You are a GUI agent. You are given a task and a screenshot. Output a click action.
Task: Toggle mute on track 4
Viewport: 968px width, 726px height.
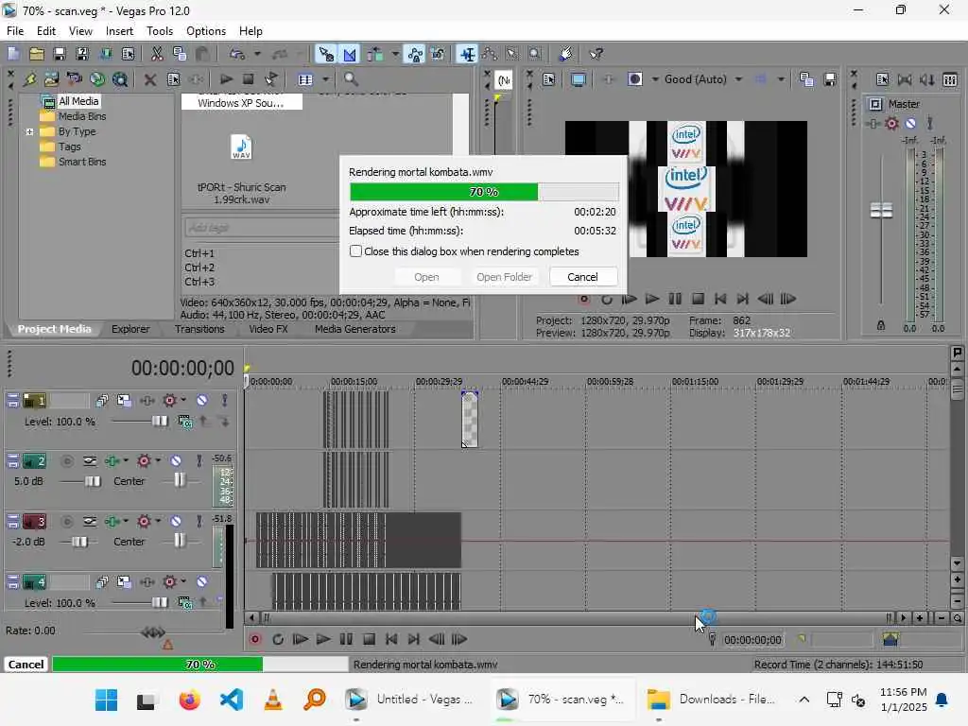(x=202, y=581)
